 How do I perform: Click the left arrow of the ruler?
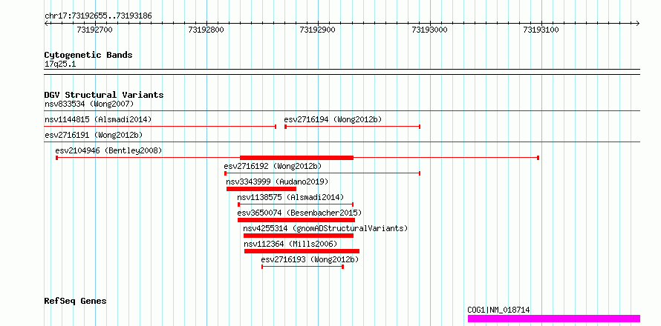point(46,23)
